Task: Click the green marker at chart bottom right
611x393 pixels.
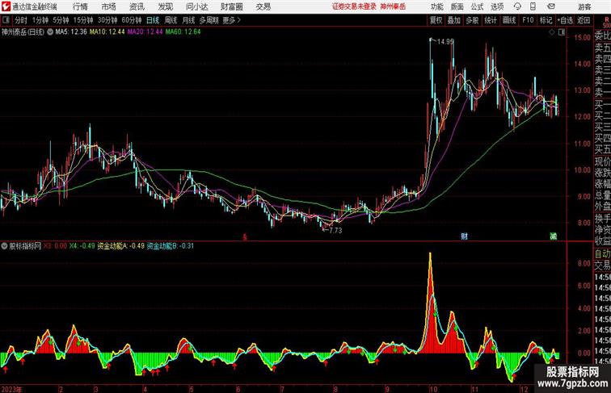Action: [x=554, y=236]
